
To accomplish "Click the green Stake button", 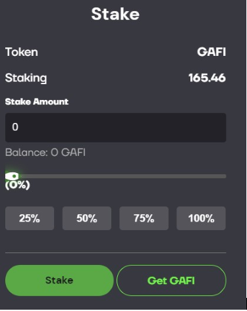I will coord(59,280).
